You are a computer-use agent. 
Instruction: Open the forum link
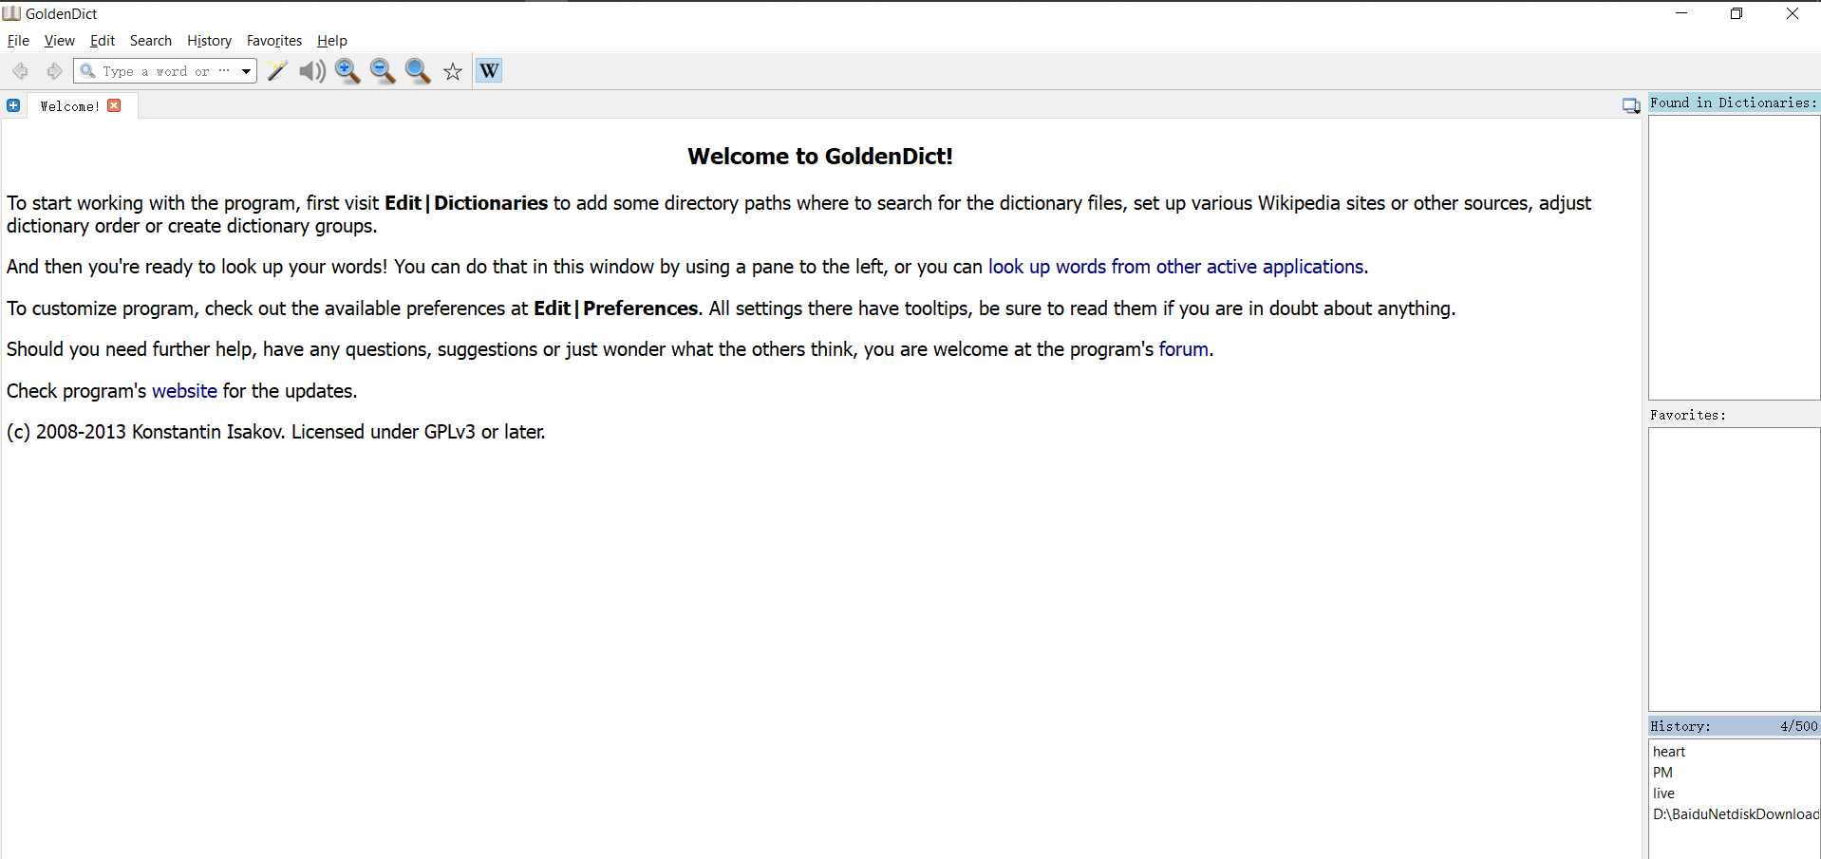pyautogui.click(x=1183, y=349)
